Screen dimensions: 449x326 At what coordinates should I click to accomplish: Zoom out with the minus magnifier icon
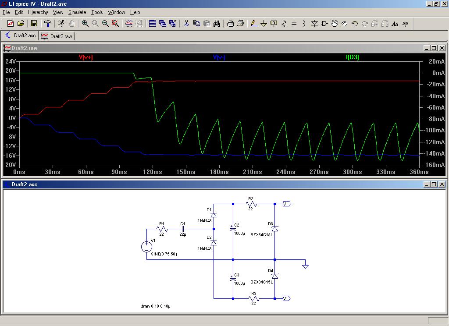point(105,24)
